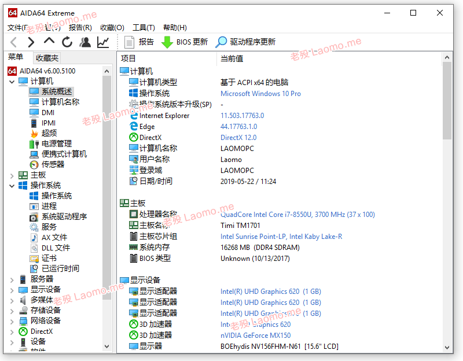Screen dimensions: 463x361
Task: Click the flame icon for 超频
Action: pyautogui.click(x=34, y=134)
